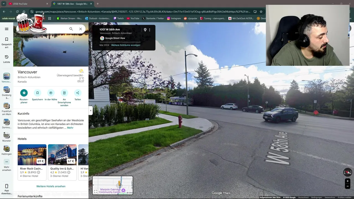This screenshot has width=354, height=199.
Task: Open the Gespeichert saved places
Action: tap(7, 43)
